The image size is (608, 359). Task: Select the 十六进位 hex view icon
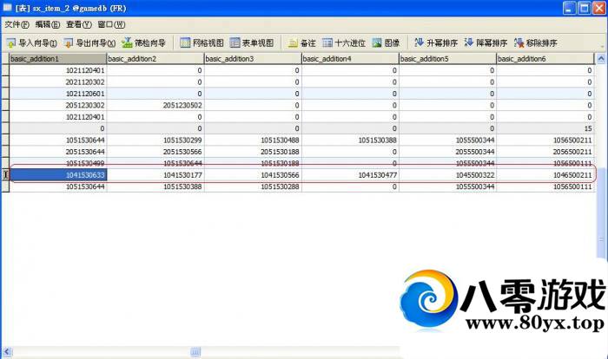click(343, 42)
